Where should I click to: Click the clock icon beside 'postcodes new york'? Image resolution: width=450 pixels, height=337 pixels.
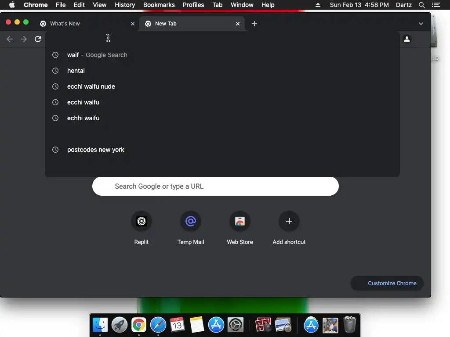(55, 150)
